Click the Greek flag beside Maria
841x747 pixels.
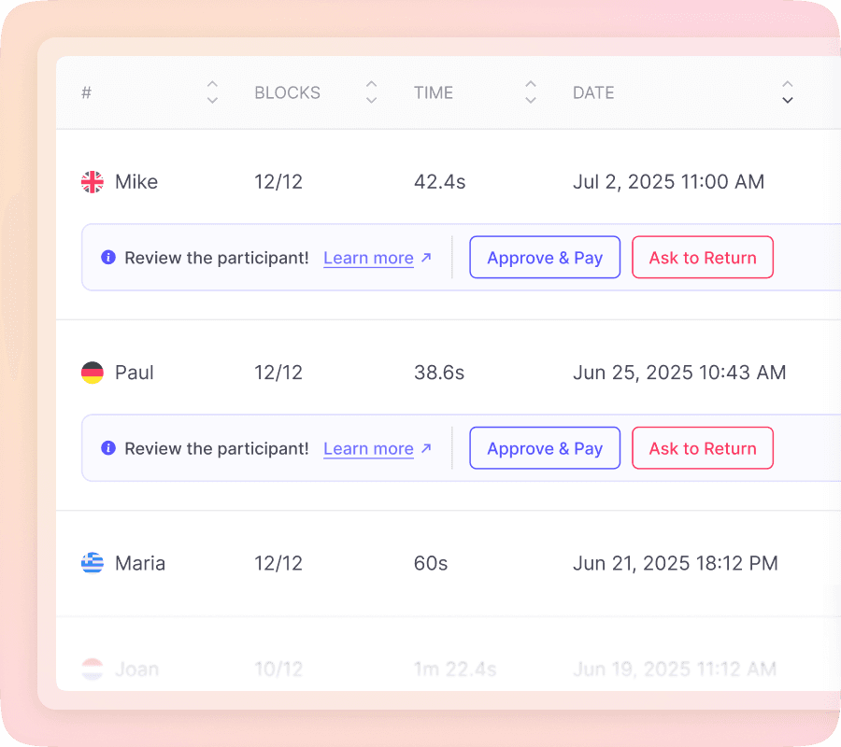(x=92, y=563)
